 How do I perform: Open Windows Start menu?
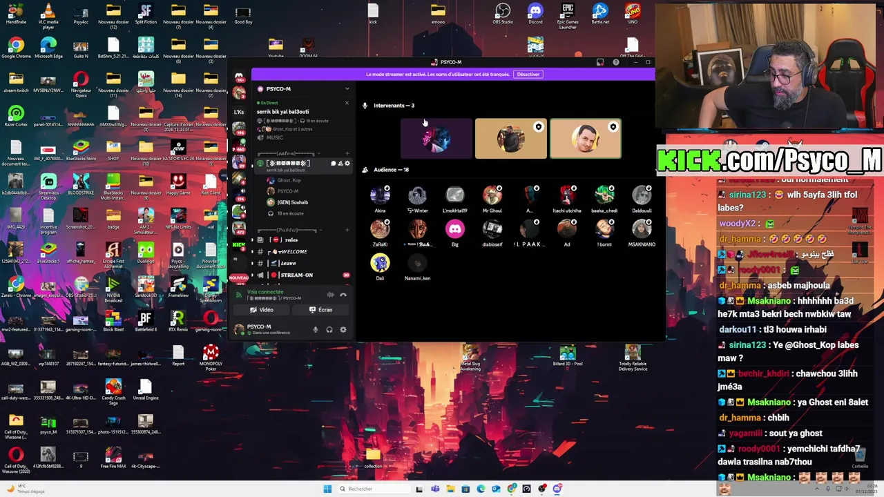click(x=327, y=489)
